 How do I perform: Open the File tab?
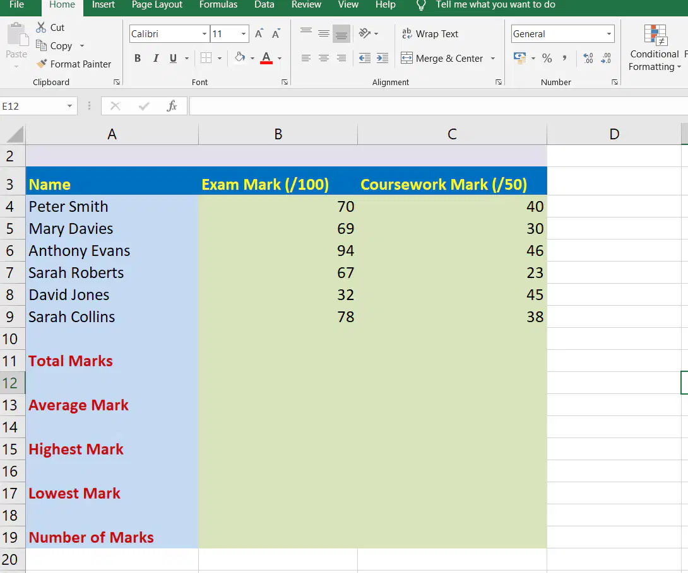pyautogui.click(x=16, y=5)
